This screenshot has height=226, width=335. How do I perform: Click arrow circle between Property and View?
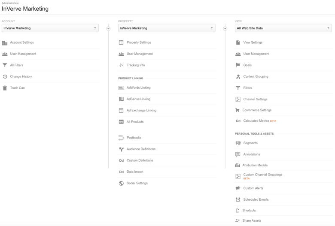(x=225, y=29)
